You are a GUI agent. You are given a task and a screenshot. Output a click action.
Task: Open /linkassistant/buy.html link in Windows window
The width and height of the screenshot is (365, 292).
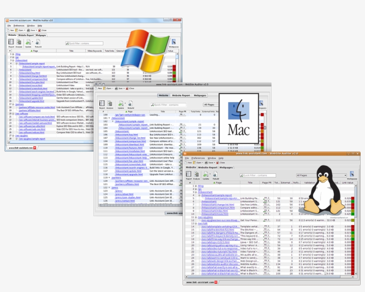pyautogui.click(x=29, y=73)
